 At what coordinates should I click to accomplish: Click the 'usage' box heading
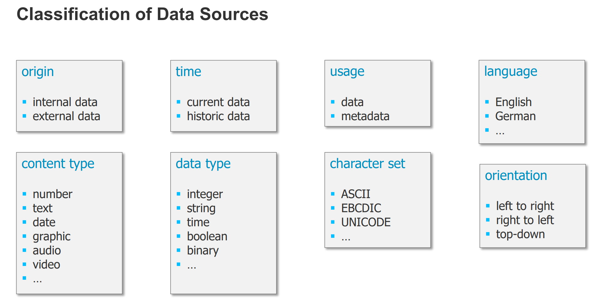point(347,72)
